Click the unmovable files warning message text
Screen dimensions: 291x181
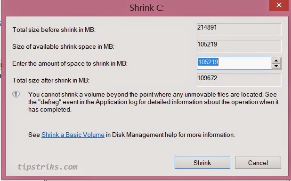(154, 102)
